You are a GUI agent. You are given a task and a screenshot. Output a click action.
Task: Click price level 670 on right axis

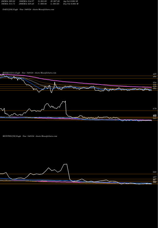pyautogui.click(x=155, y=109)
